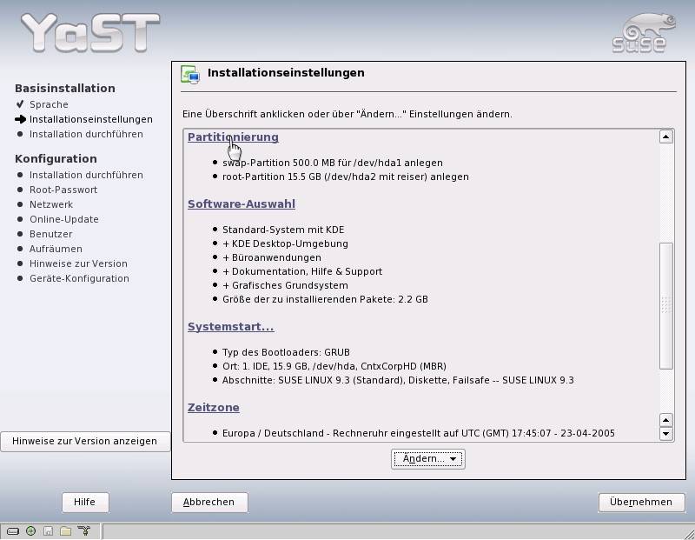Click the scroll-up arrow at top of settings list
The image size is (695, 540).
coord(665,137)
